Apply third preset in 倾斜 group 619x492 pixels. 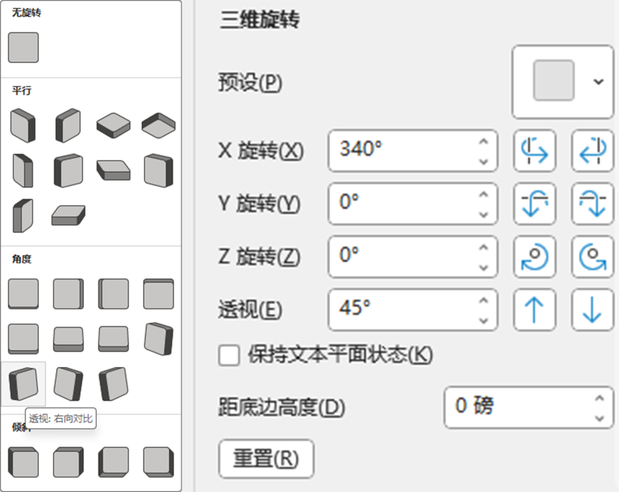[113, 462]
